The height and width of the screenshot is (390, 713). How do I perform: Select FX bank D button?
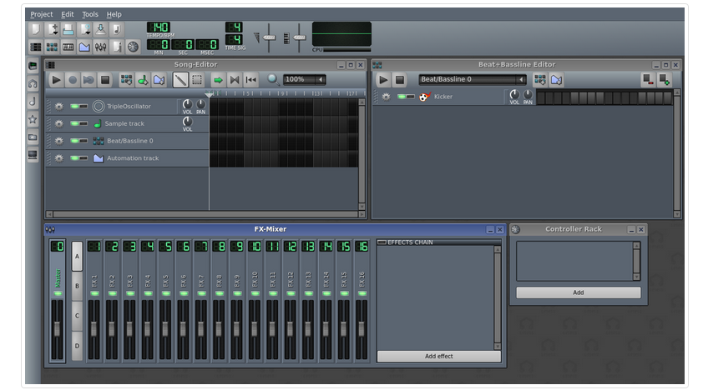[x=77, y=346]
